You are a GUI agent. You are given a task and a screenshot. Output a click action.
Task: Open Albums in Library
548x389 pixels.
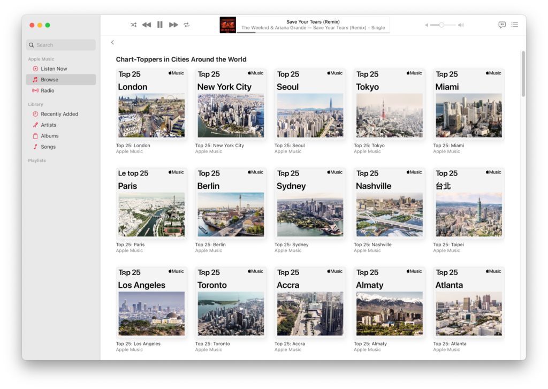pyautogui.click(x=49, y=136)
